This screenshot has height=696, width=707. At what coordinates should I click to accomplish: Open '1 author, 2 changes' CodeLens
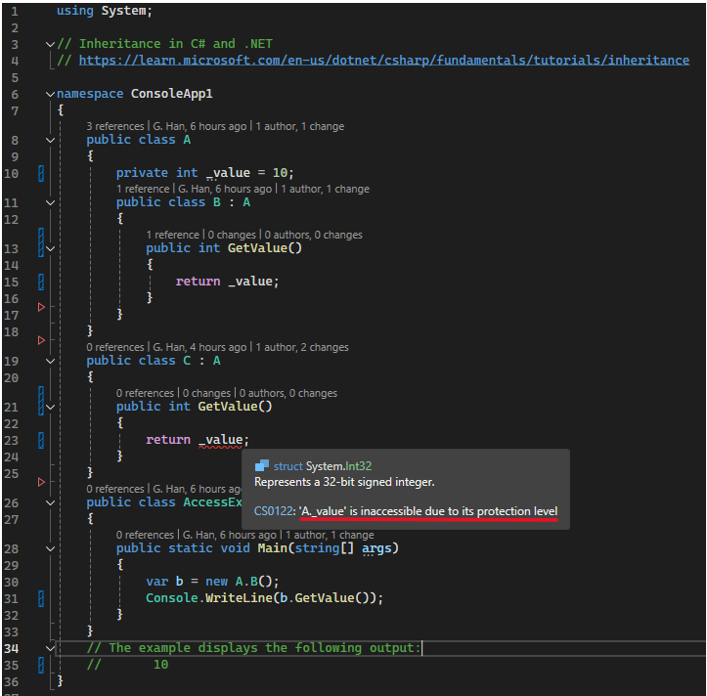[302, 347]
